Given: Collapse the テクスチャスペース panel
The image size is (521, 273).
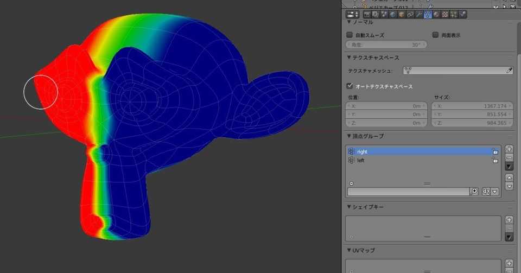Looking at the screenshot, I should tap(349, 58).
